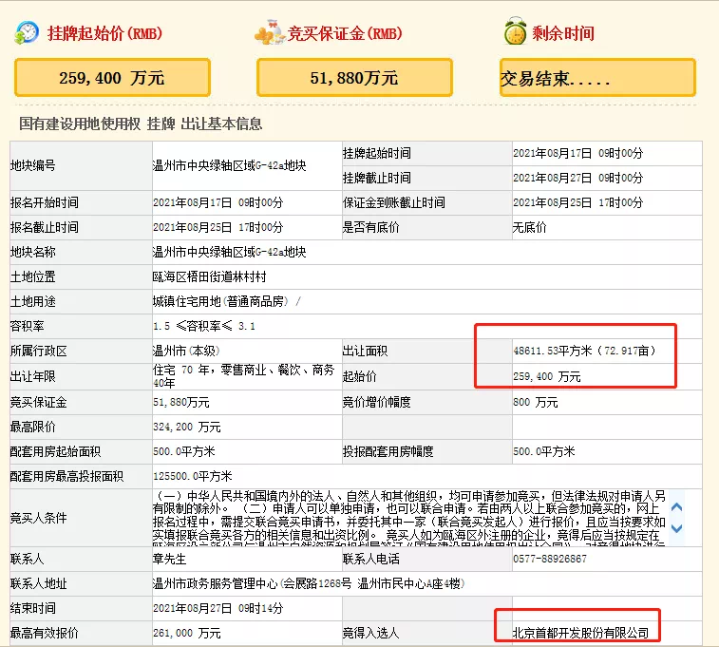Click the 最高有效报价 value 261,000 万元
Screen dimensions: 719x647
pos(187,633)
